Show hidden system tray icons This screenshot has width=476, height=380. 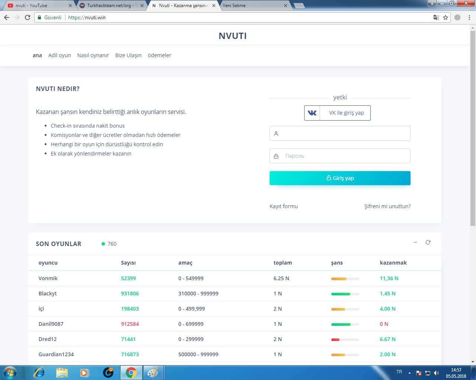click(409, 373)
